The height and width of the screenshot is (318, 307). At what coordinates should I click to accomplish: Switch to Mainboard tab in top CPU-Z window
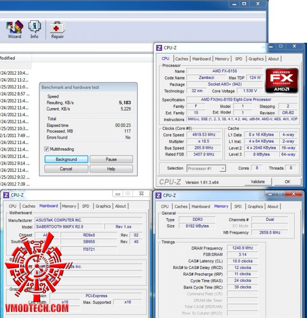point(202,59)
